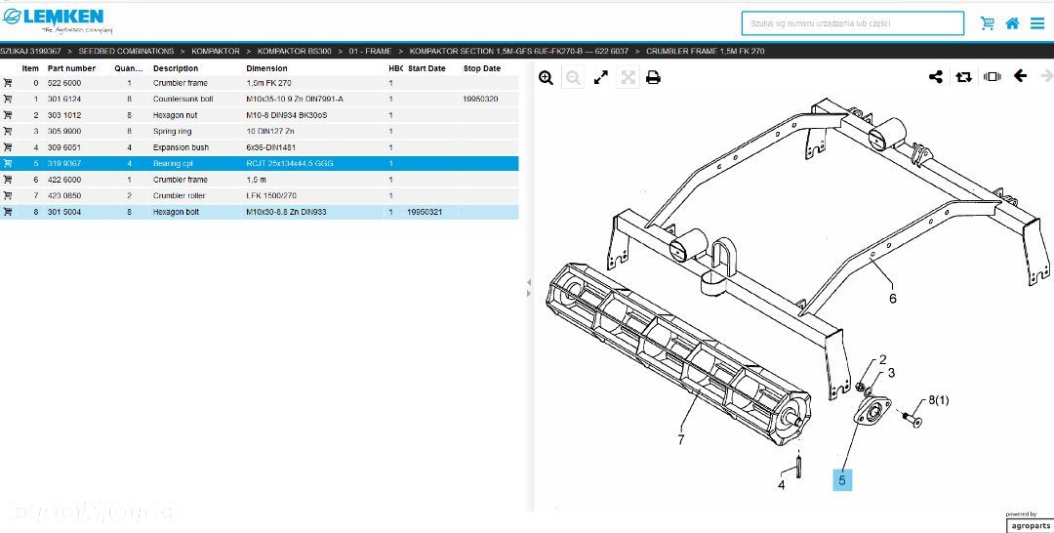Open KOMPAKTOR breadcrumb link

point(215,51)
